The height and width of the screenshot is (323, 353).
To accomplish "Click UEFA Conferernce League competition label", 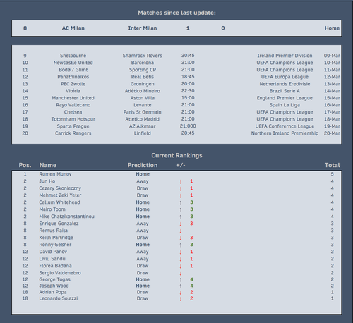I will pos(285,126).
